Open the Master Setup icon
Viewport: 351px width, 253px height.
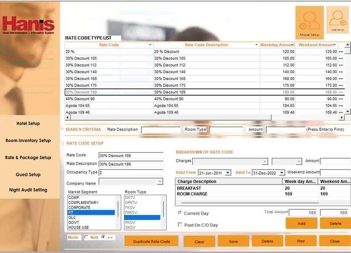pyautogui.click(x=309, y=22)
